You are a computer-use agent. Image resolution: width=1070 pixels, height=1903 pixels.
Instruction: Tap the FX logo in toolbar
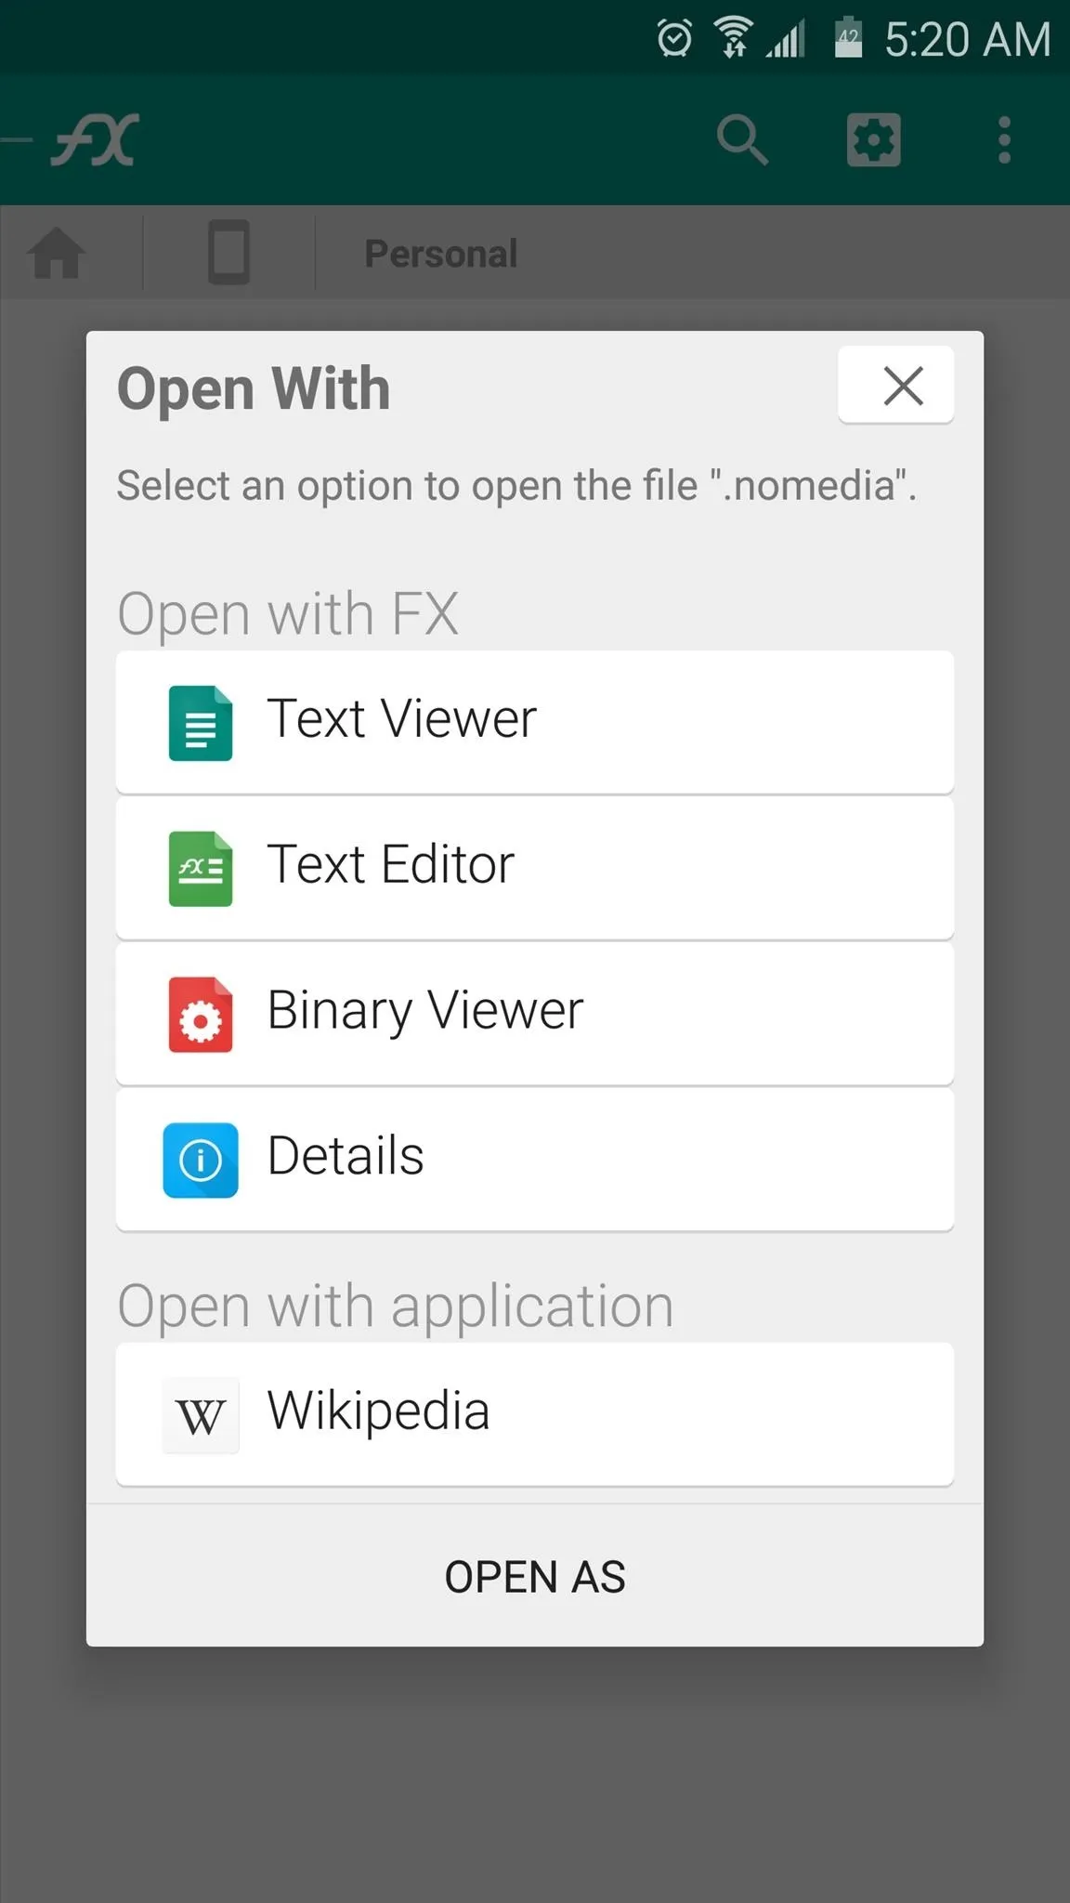(x=95, y=140)
